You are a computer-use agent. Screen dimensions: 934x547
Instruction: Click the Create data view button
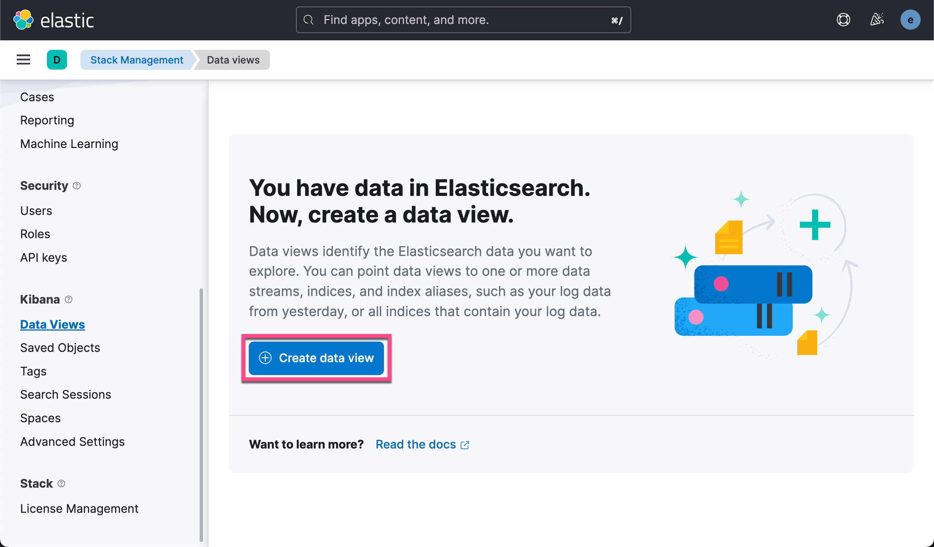316,358
